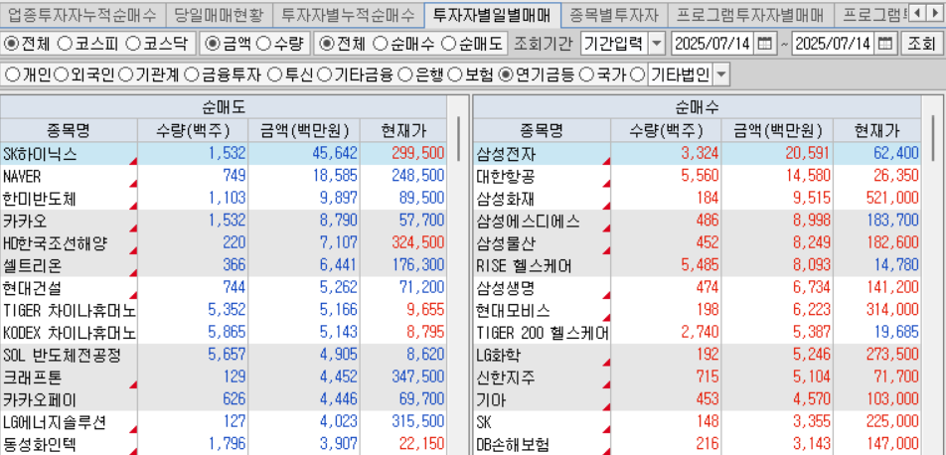Image resolution: width=946 pixels, height=455 pixels.
Task: Sort 순매도 table by 종목명 header
Action: tap(69, 130)
